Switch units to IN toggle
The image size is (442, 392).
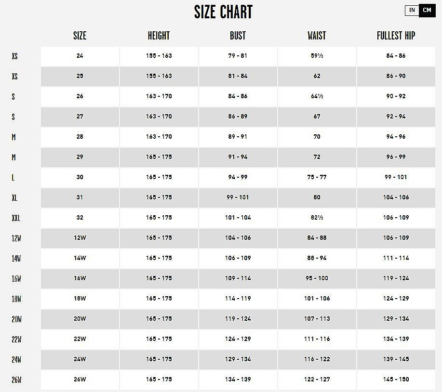pos(412,11)
